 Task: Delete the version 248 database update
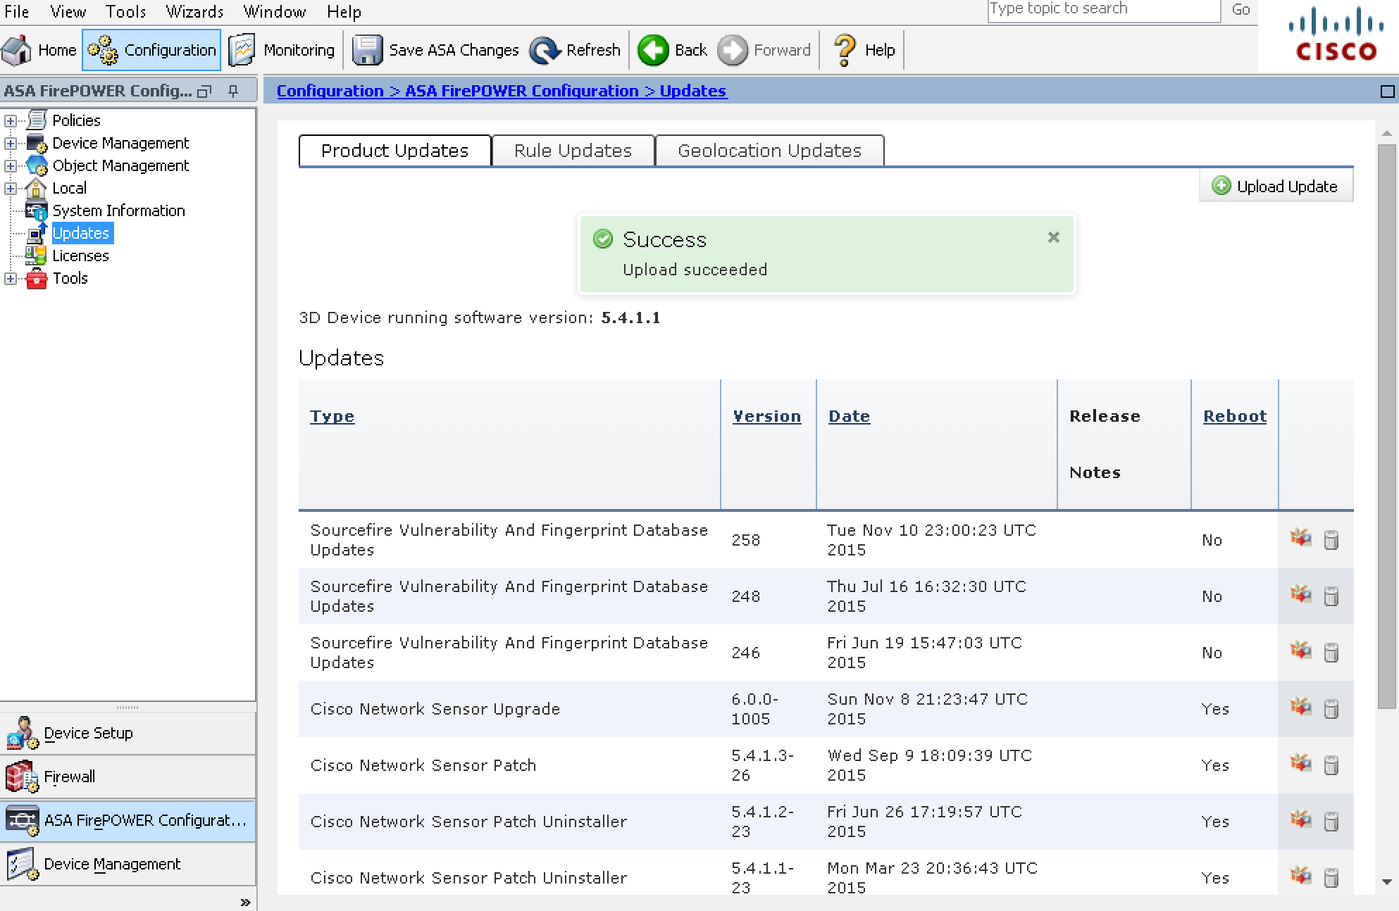[1331, 596]
